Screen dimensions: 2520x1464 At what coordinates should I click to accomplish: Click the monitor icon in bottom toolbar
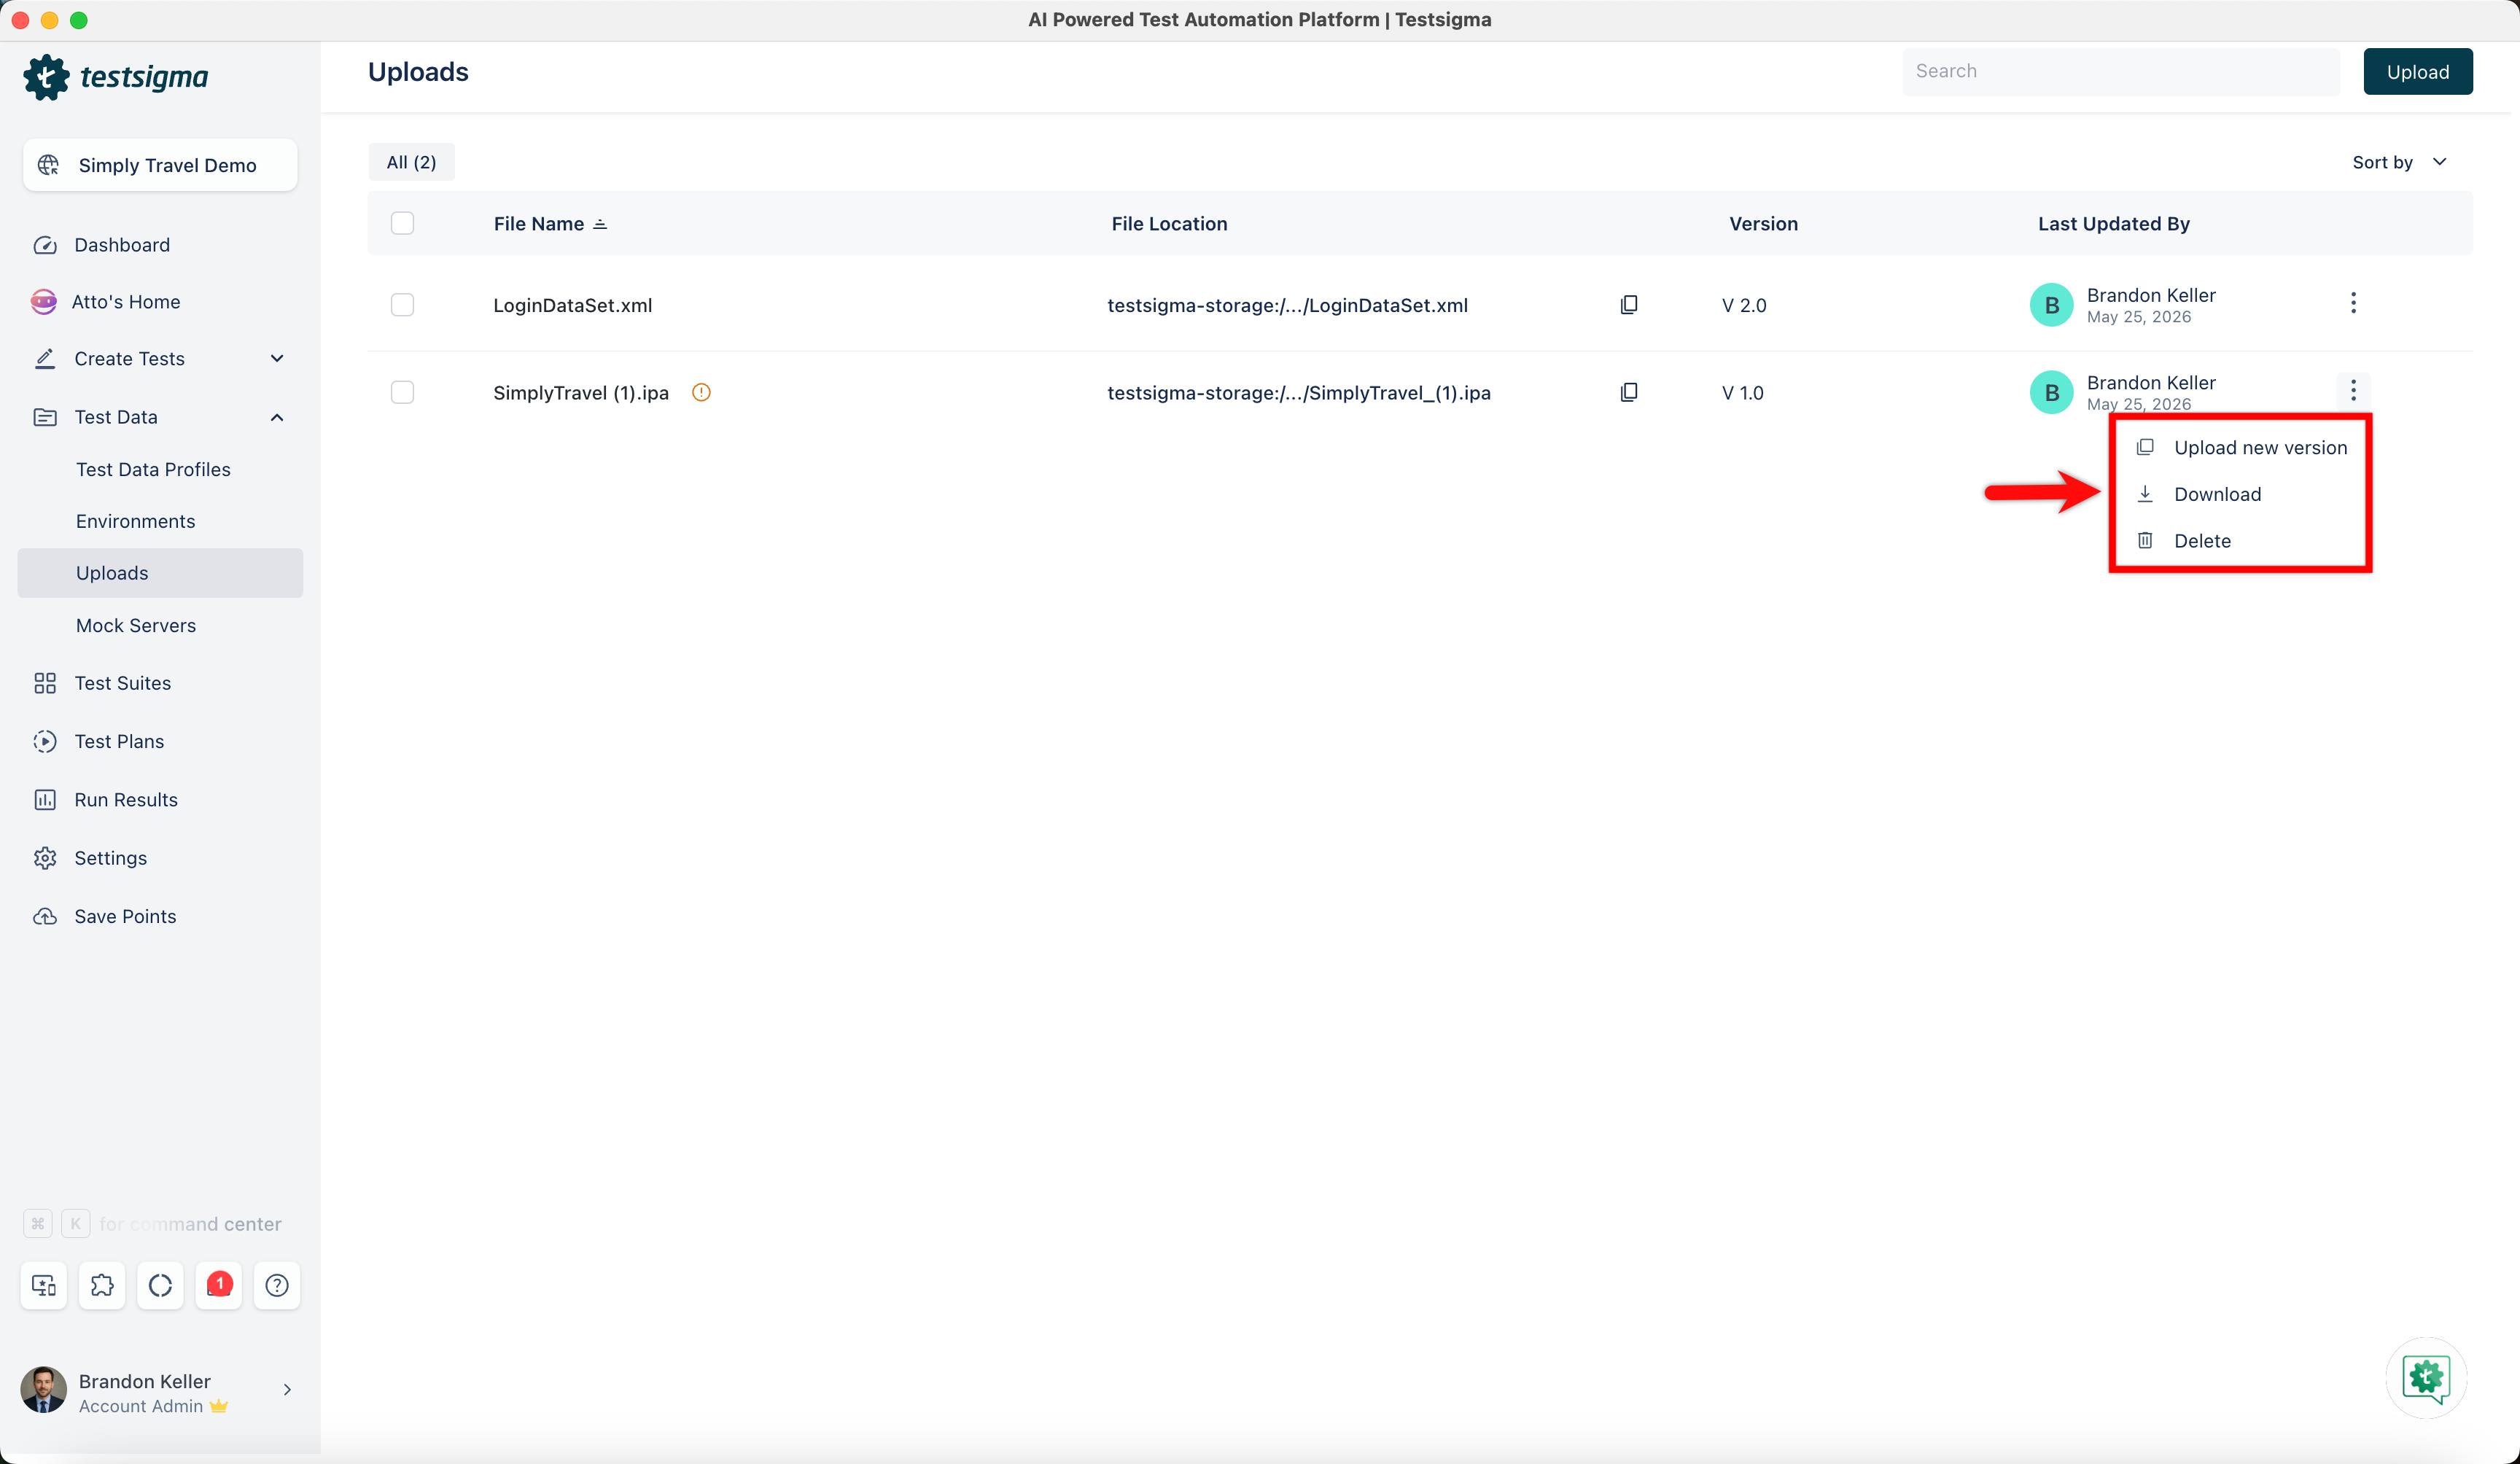point(44,1285)
